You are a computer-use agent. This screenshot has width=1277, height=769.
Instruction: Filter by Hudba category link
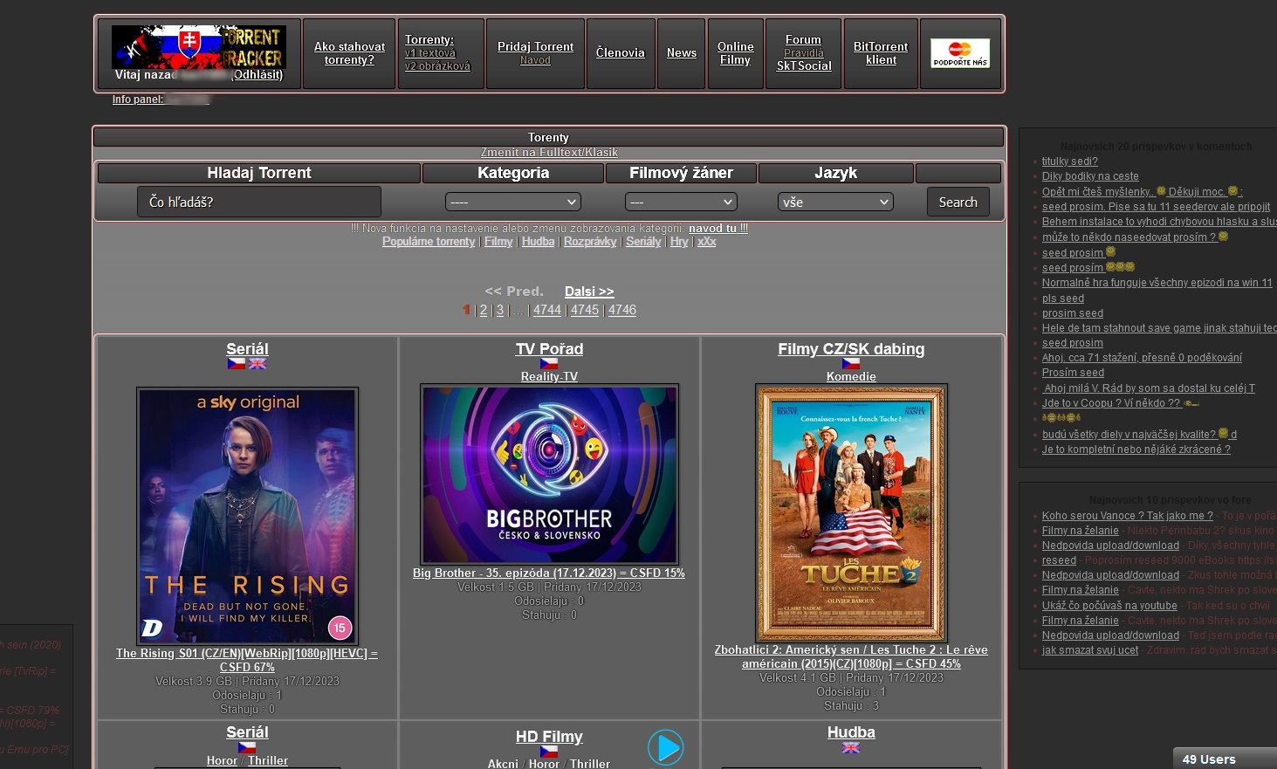538,242
